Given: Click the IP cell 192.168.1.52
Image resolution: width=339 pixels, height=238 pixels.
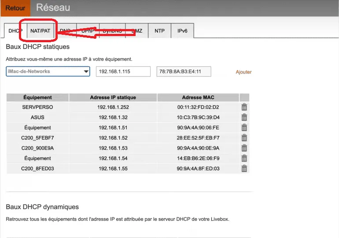Looking at the screenshot, I should point(113,138).
